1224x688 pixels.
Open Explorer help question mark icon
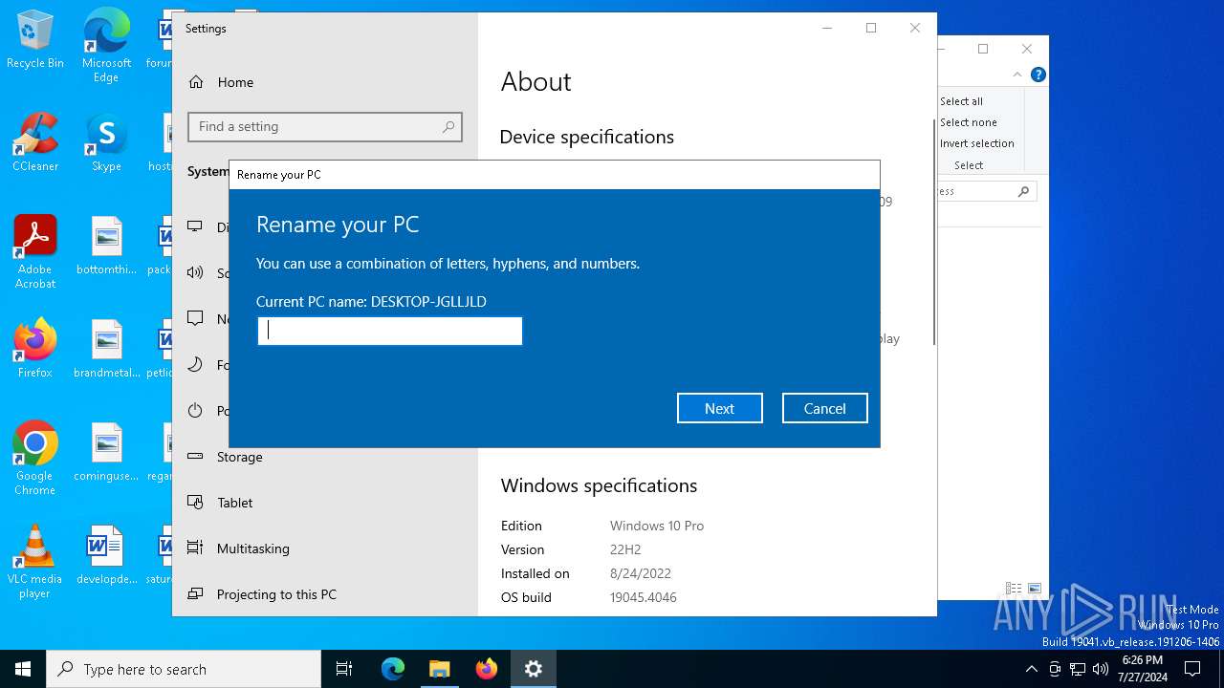click(1038, 75)
